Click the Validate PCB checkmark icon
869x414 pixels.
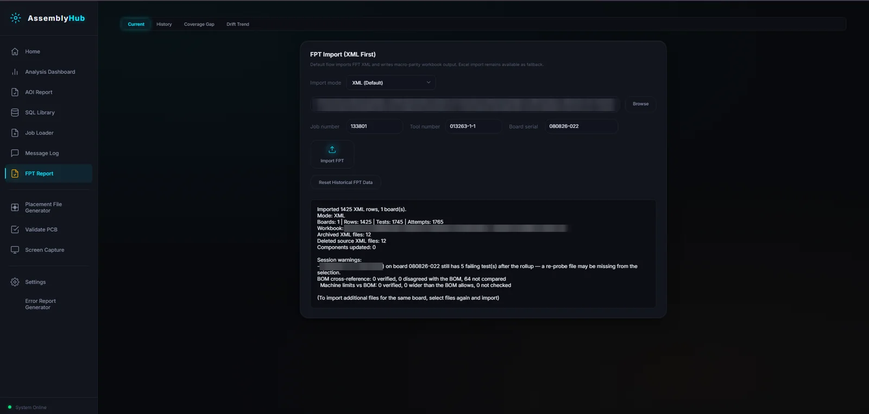(x=15, y=230)
